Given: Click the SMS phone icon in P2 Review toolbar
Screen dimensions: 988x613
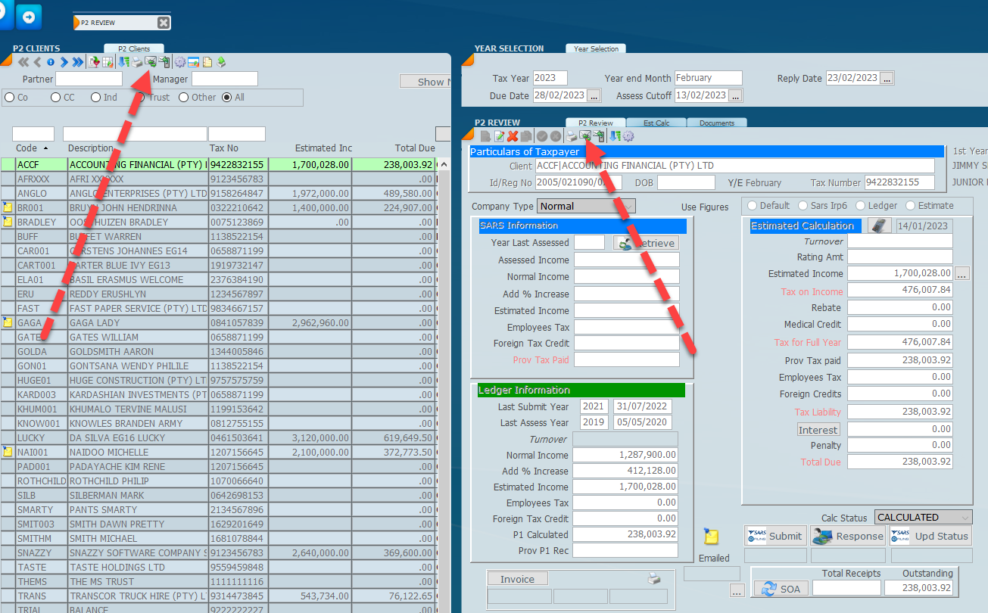Looking at the screenshot, I should click(x=598, y=136).
